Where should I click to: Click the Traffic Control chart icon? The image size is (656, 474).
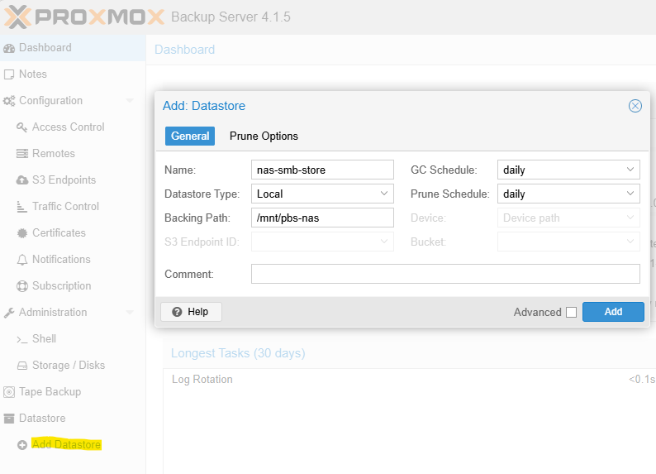pos(22,207)
